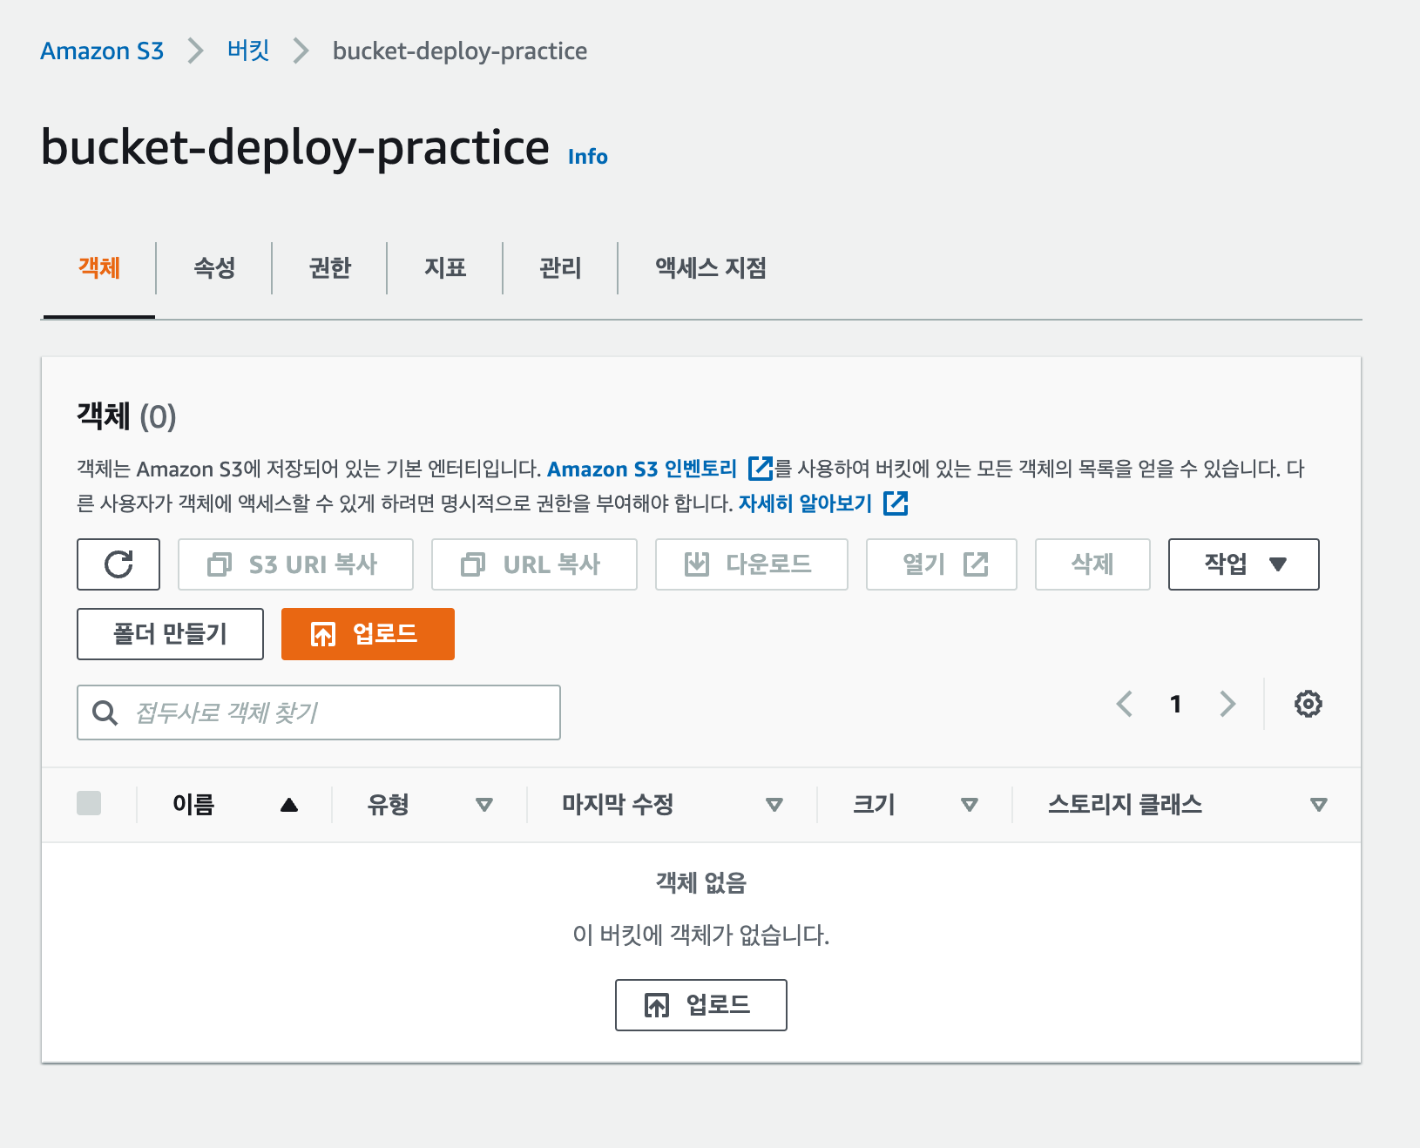Switch to the 관리 tab

click(x=560, y=268)
